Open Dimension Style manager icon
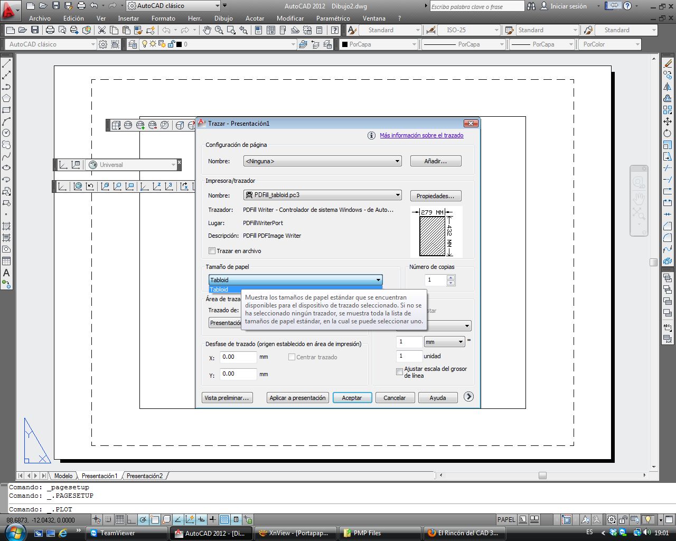676x541 pixels. coord(431,30)
